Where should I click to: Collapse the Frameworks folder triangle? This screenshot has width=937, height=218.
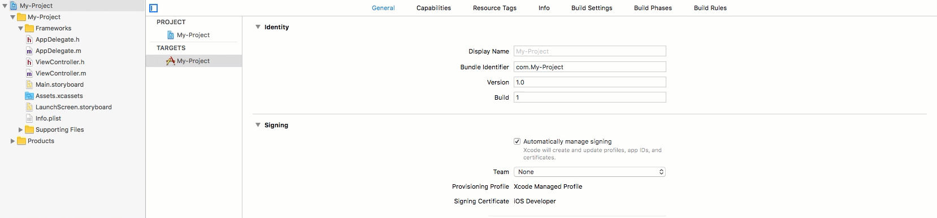(x=20, y=28)
